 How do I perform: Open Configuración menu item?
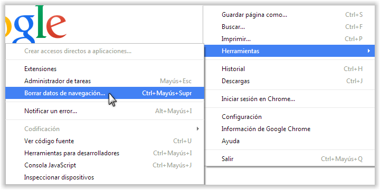[x=290, y=117]
